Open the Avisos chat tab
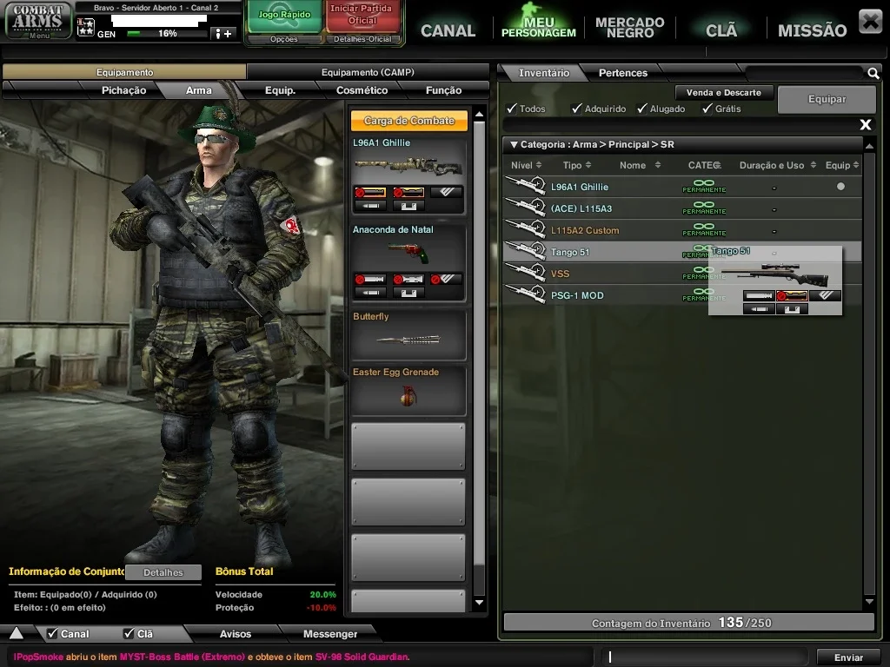 coord(235,633)
